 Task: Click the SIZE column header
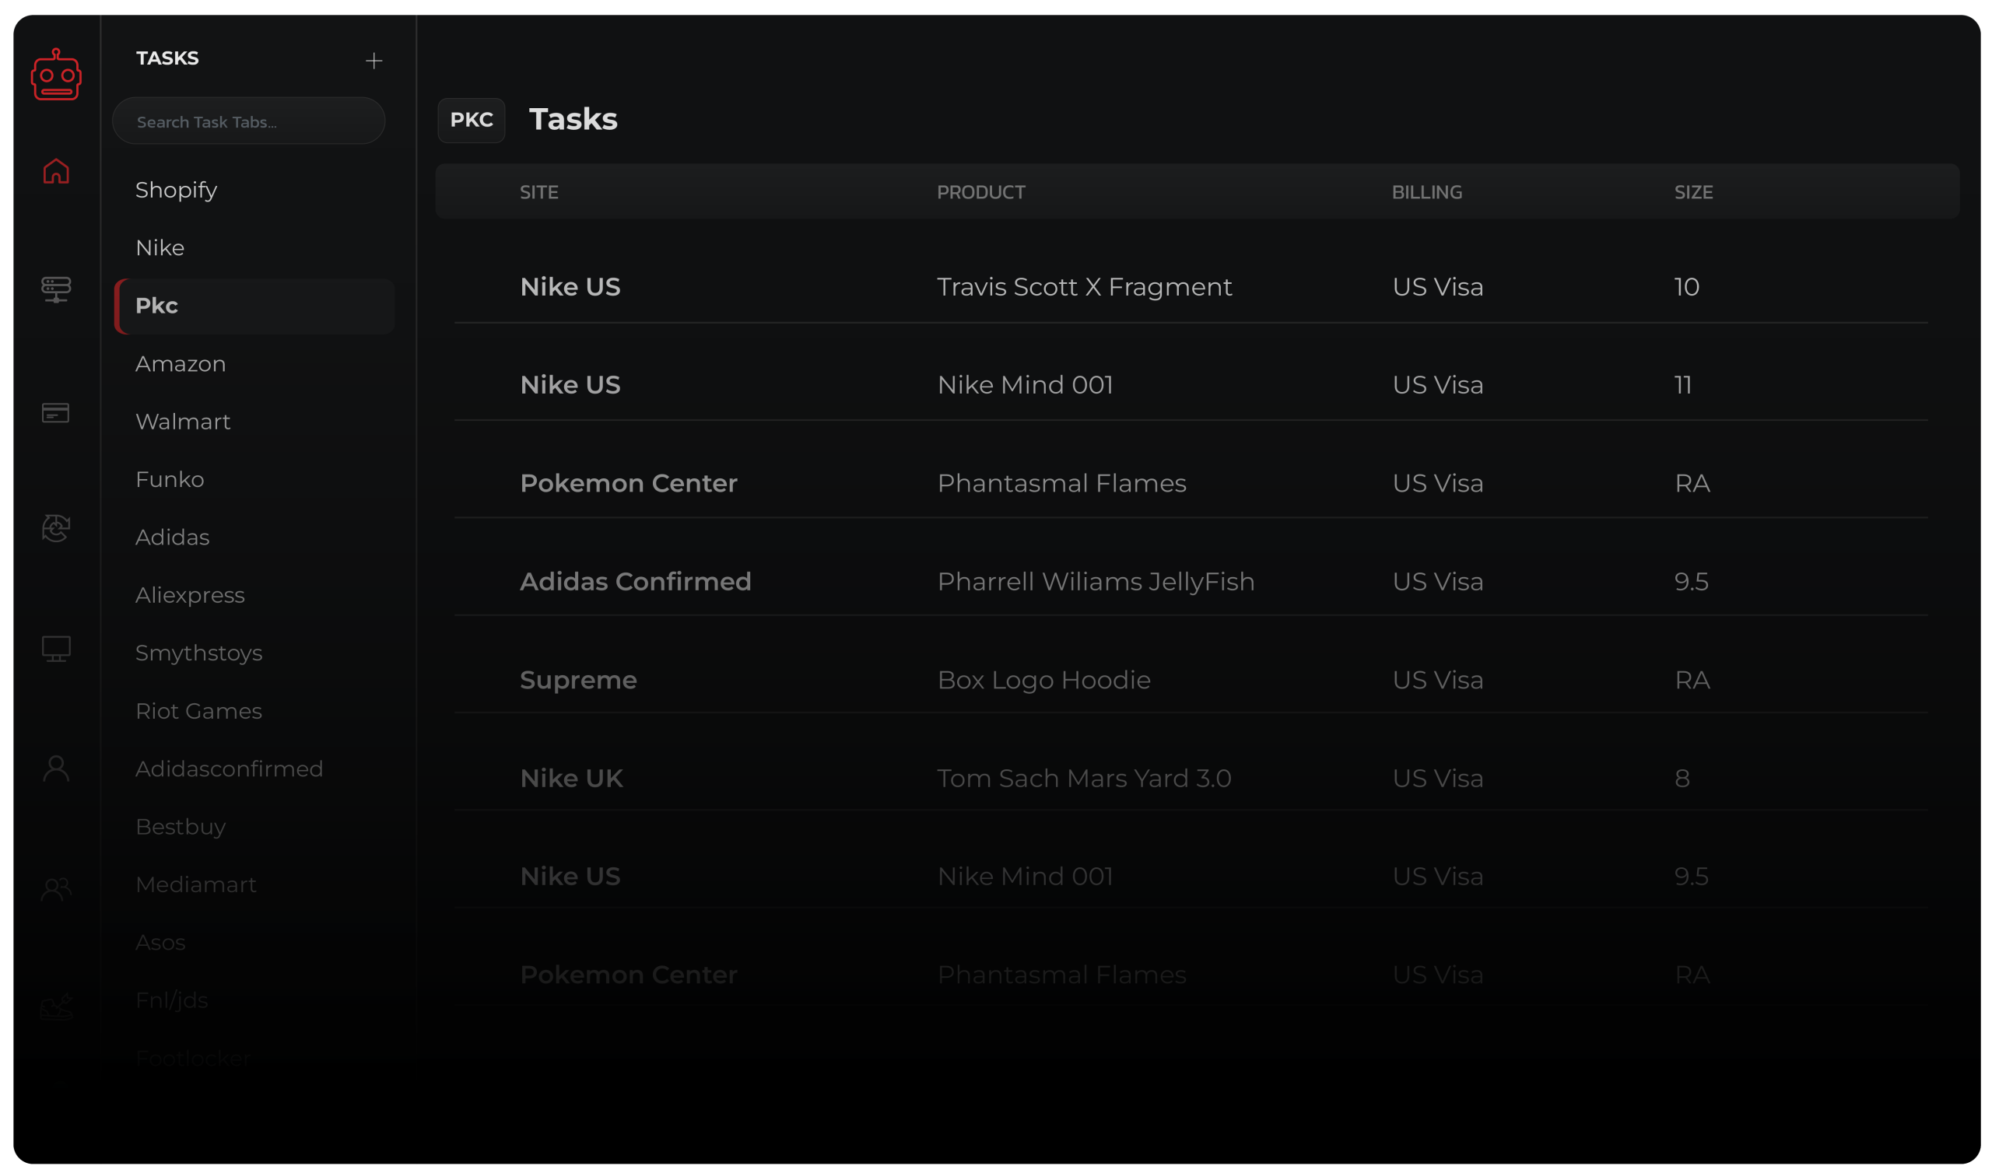(x=1693, y=192)
